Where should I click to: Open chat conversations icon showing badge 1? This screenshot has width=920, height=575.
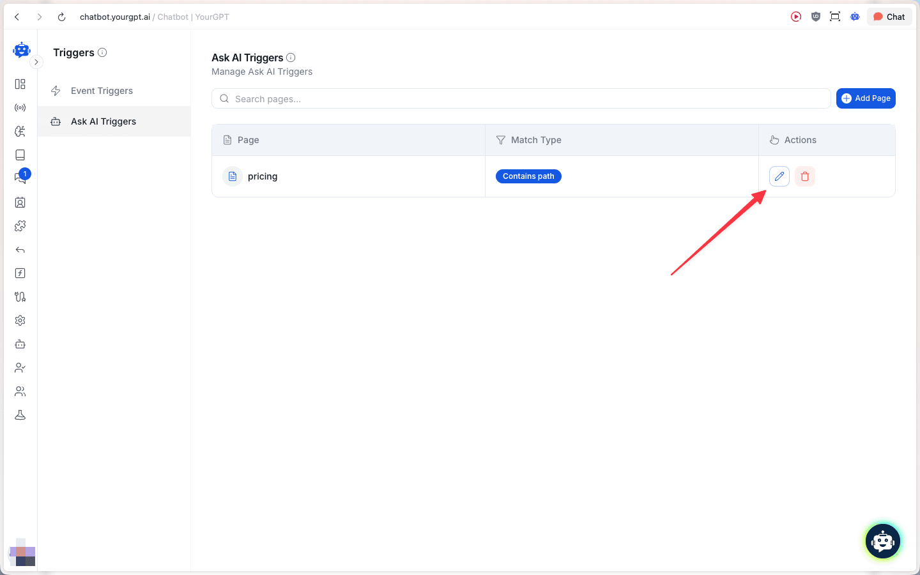[x=20, y=178]
